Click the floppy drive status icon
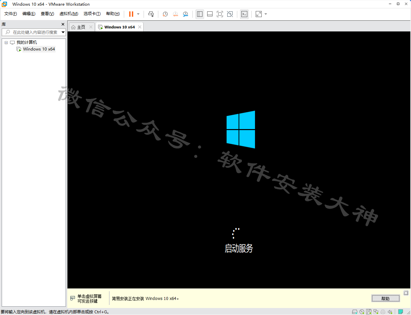Viewport: 411px width, 315px height. pos(368,312)
